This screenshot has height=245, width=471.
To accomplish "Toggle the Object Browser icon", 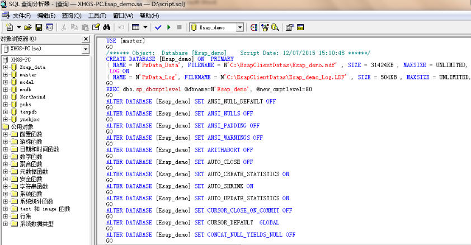I will 265,27.
